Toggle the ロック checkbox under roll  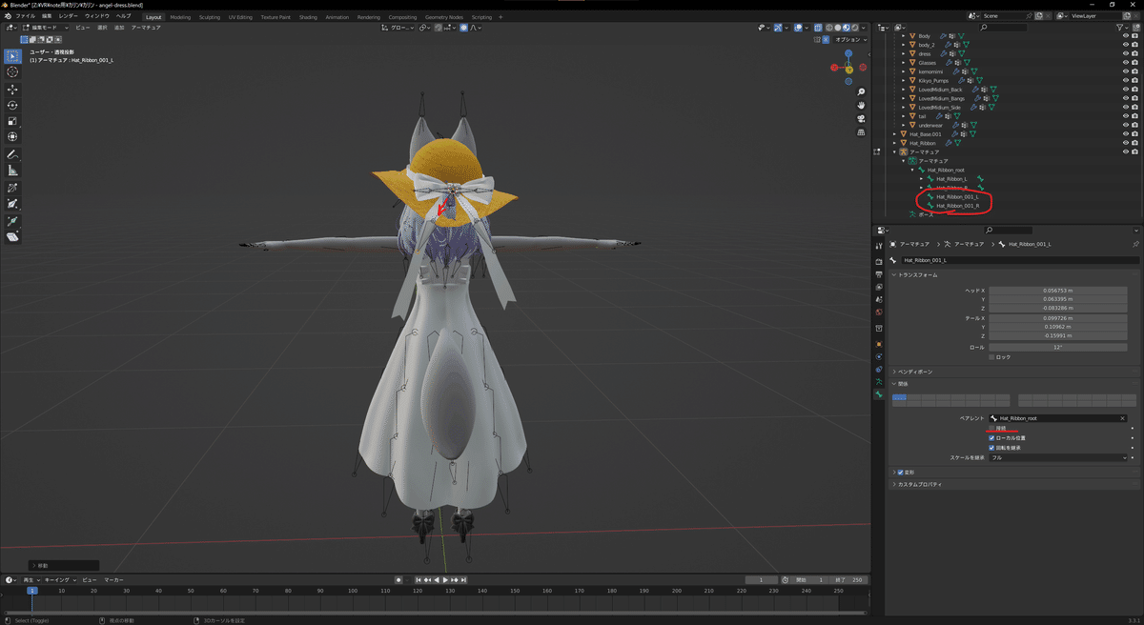click(x=991, y=357)
